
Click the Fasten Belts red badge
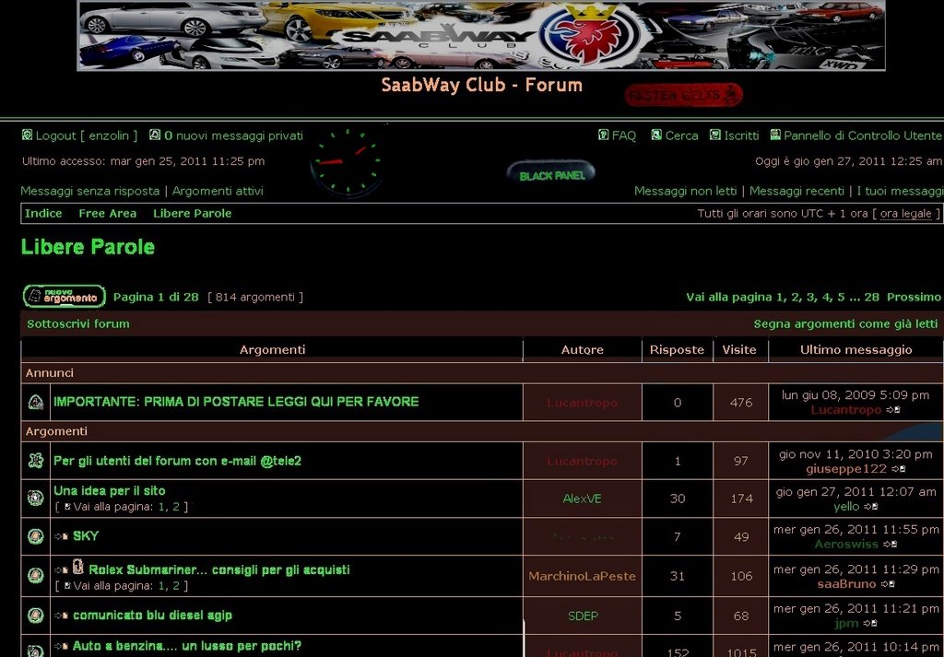click(x=683, y=95)
